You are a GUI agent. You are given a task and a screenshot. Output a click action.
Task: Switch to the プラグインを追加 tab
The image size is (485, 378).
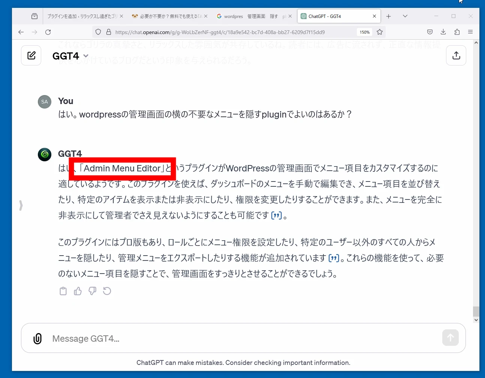pos(82,16)
